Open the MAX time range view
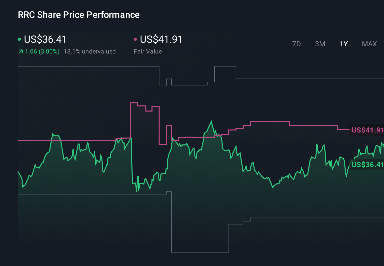 369,44
